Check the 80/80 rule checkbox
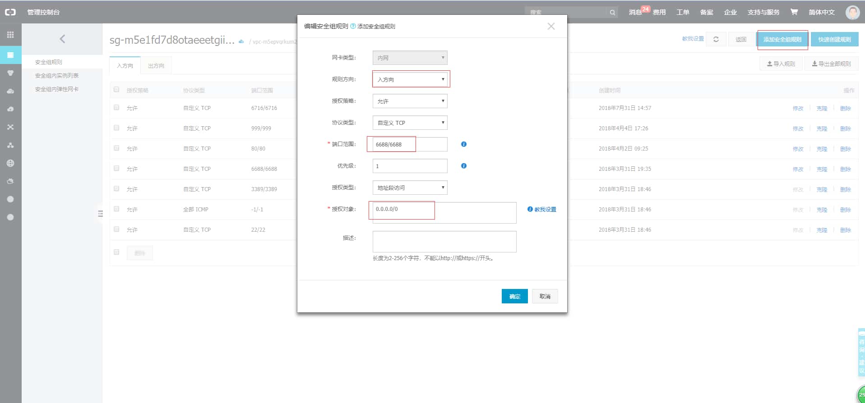This screenshot has width=865, height=403. point(116,148)
